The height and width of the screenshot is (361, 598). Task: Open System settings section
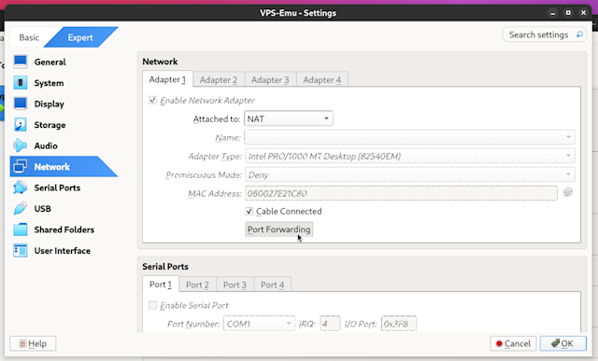pyautogui.click(x=49, y=83)
